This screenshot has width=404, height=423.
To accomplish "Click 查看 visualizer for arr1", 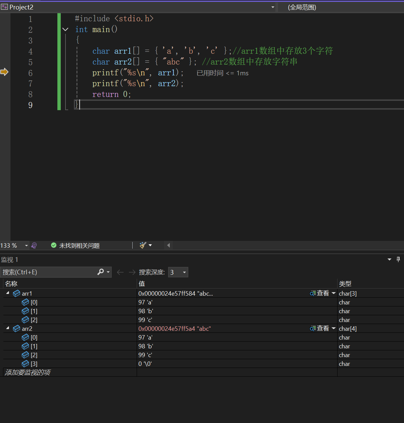I will click(319, 293).
